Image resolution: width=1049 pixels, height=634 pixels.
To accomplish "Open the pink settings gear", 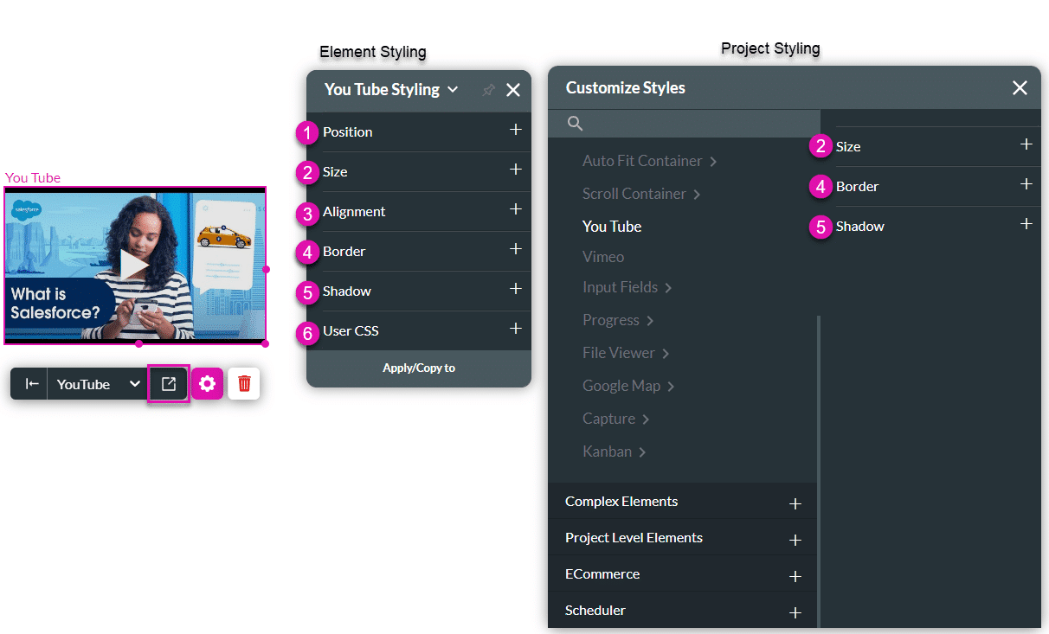I will [x=207, y=384].
